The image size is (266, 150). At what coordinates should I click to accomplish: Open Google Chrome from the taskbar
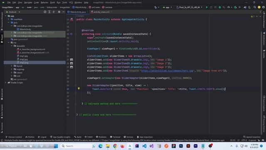(x=115, y=146)
